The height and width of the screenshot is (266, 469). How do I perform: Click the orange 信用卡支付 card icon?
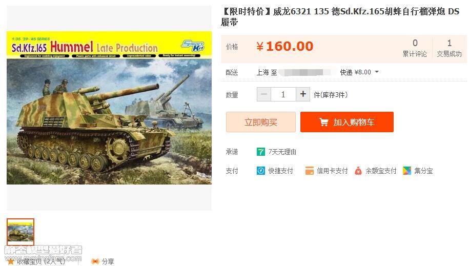point(309,171)
